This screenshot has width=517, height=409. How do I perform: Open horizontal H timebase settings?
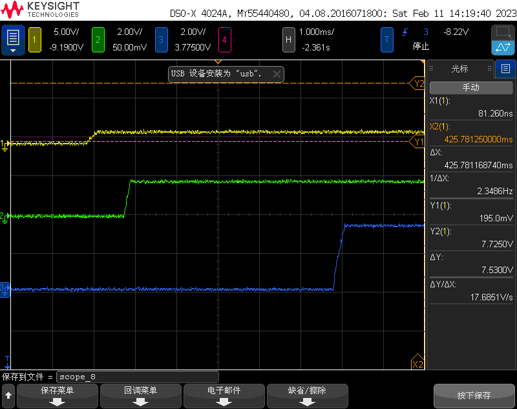click(288, 40)
